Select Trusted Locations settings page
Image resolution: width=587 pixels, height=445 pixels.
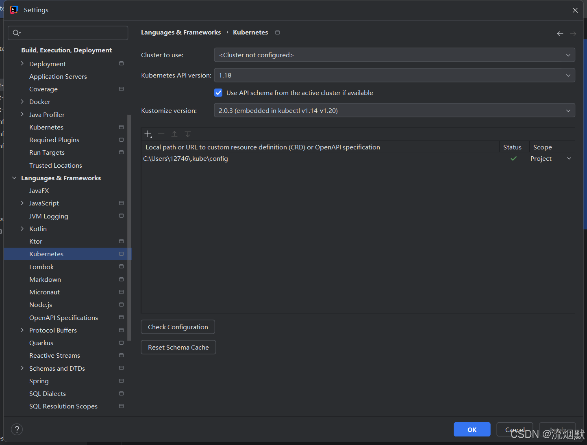[56, 165]
